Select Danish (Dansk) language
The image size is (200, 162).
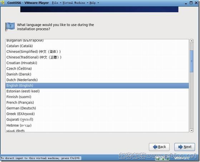coord(97,74)
